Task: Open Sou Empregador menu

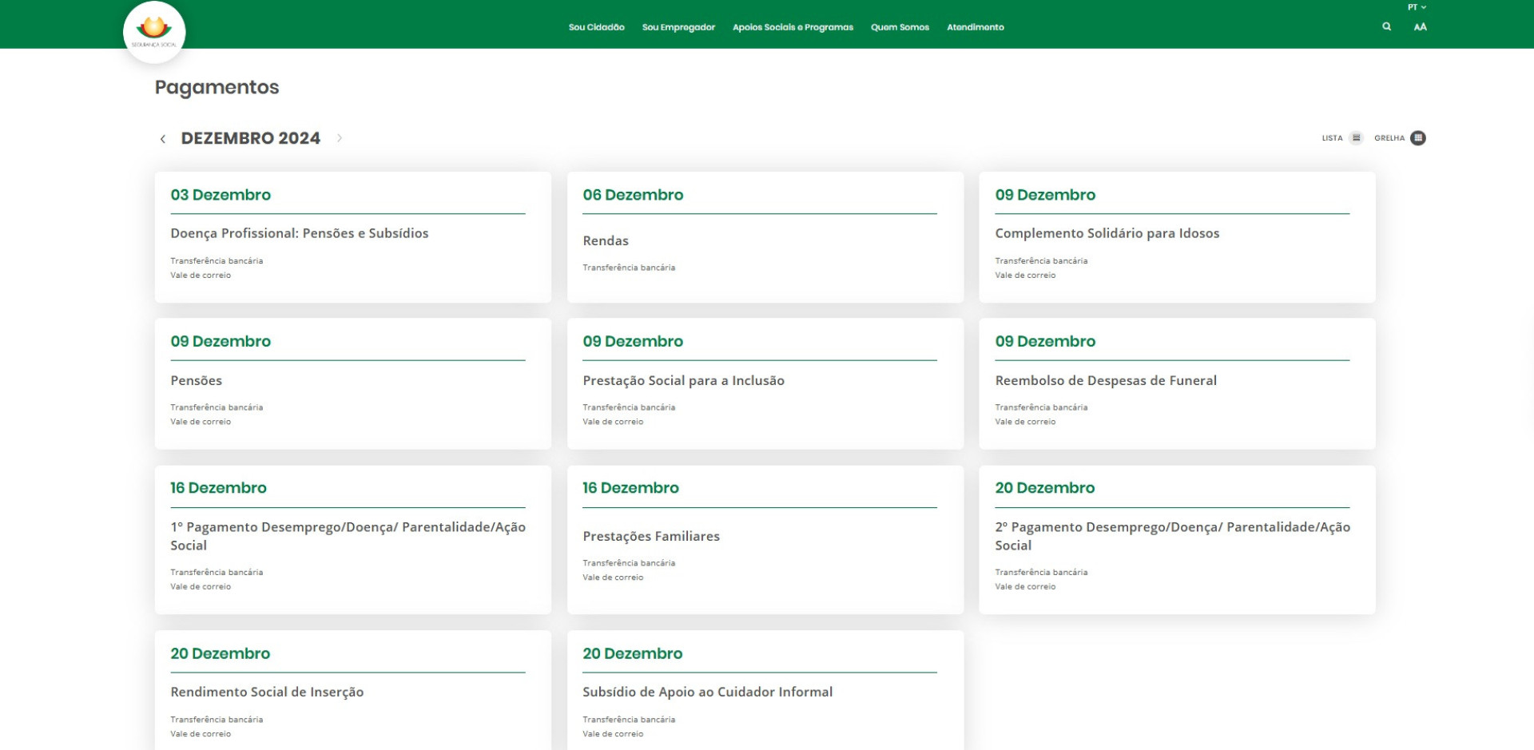Action: click(678, 27)
